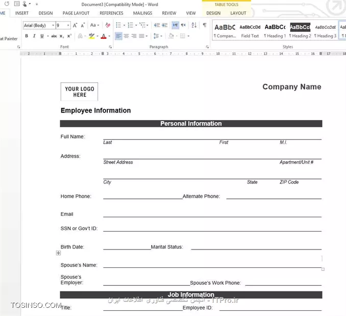Screen dimensions: 346x316
Task: Click the Sort A-Z icon
Action: 194,25
